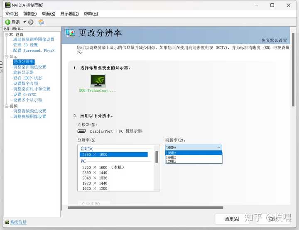
Task: Open 管理 3D 设置 page
Action: pos(25,45)
